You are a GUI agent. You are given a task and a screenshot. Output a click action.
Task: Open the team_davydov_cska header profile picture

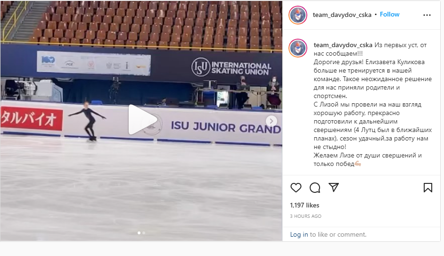click(298, 15)
